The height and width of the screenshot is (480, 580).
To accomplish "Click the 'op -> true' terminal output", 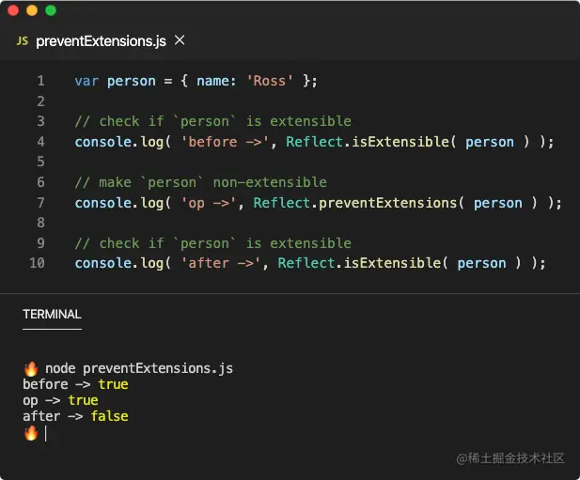I will tap(60, 400).
